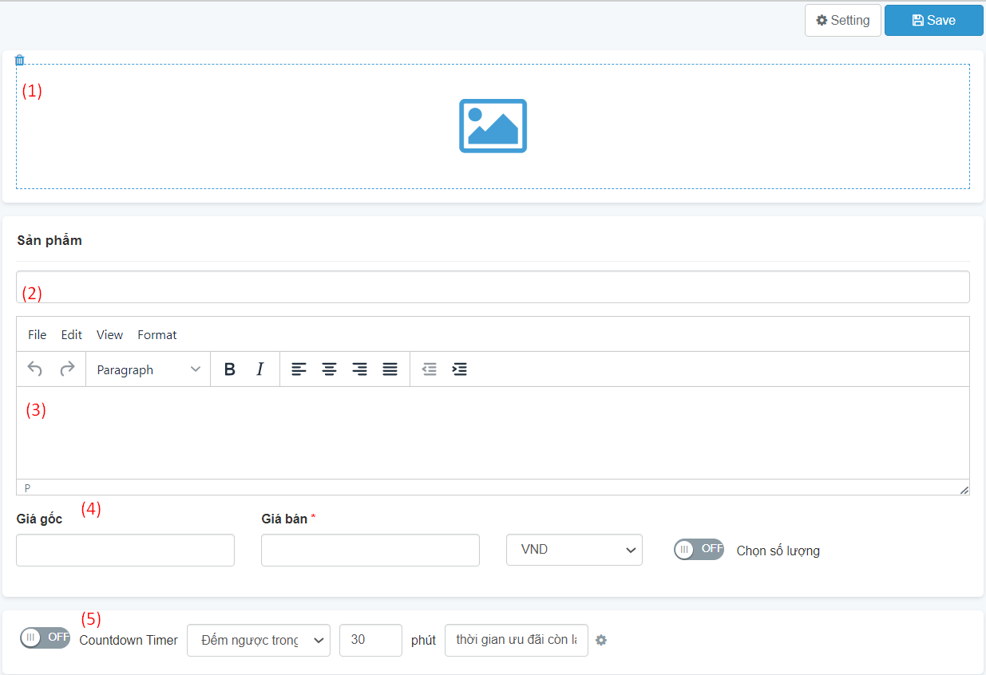Grab the editor resize handle corner
Screen dimensions: 986x675
point(964,489)
